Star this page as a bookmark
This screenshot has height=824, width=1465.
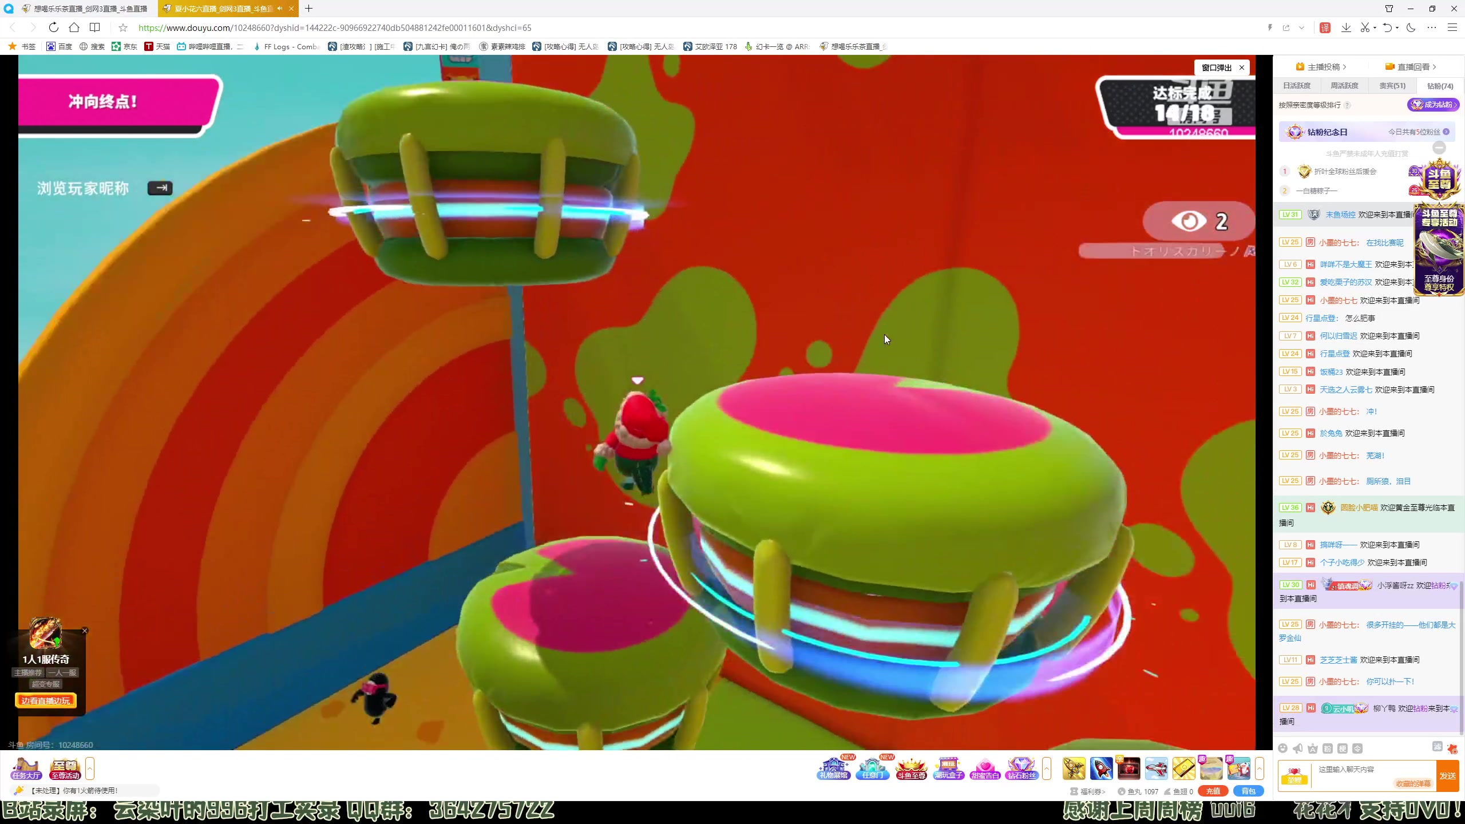123,27
